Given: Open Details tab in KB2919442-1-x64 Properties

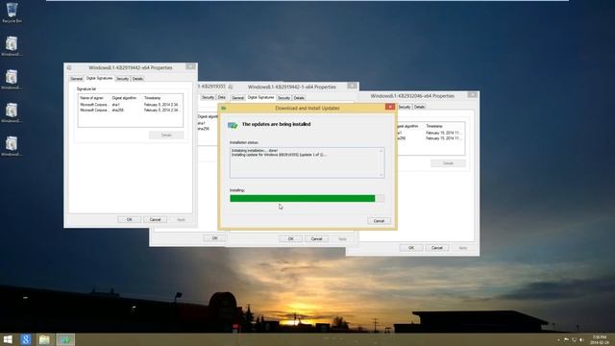Looking at the screenshot, I should click(299, 98).
